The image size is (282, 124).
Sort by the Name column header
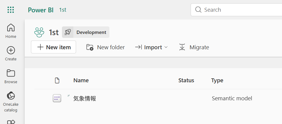tap(81, 80)
